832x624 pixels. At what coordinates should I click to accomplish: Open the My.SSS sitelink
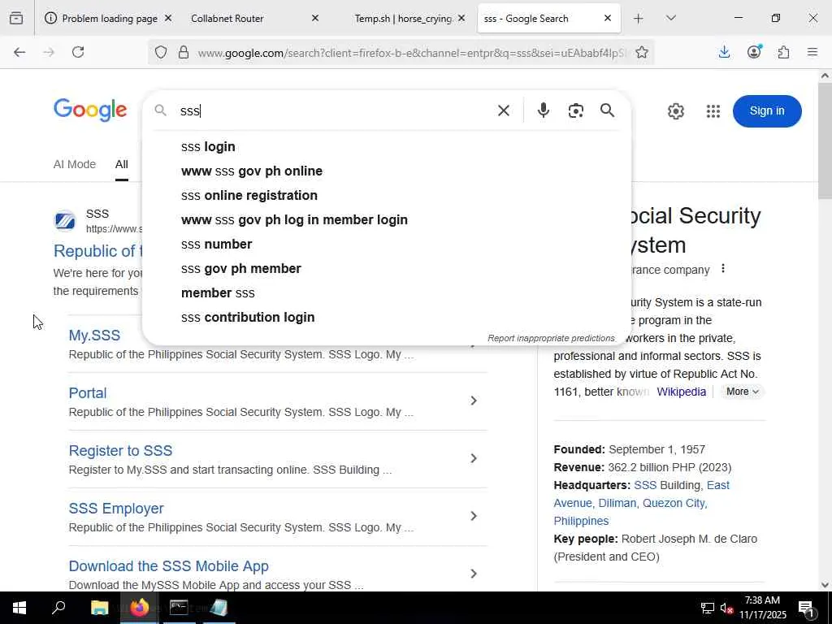pos(94,336)
